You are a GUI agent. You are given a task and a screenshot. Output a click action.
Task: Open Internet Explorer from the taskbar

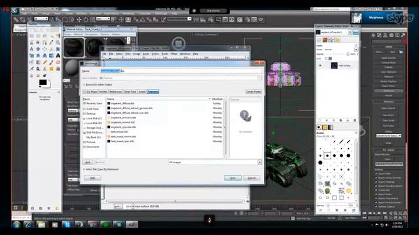[x=29, y=225]
